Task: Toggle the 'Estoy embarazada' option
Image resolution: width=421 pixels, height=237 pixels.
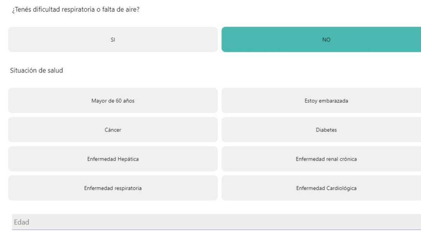Action: pos(326,101)
